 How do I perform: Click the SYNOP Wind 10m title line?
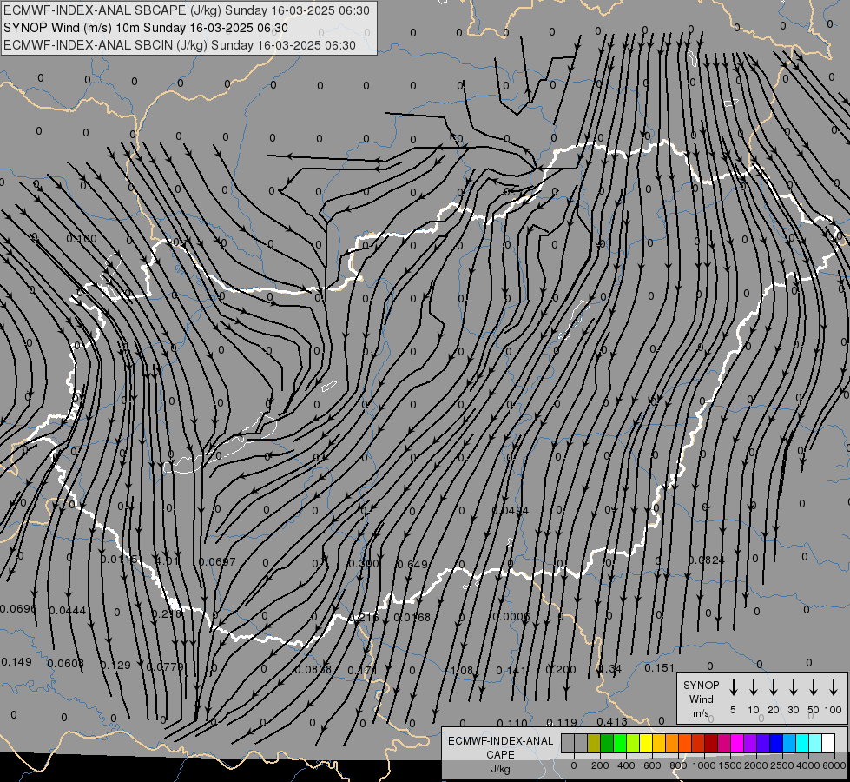click(x=145, y=28)
